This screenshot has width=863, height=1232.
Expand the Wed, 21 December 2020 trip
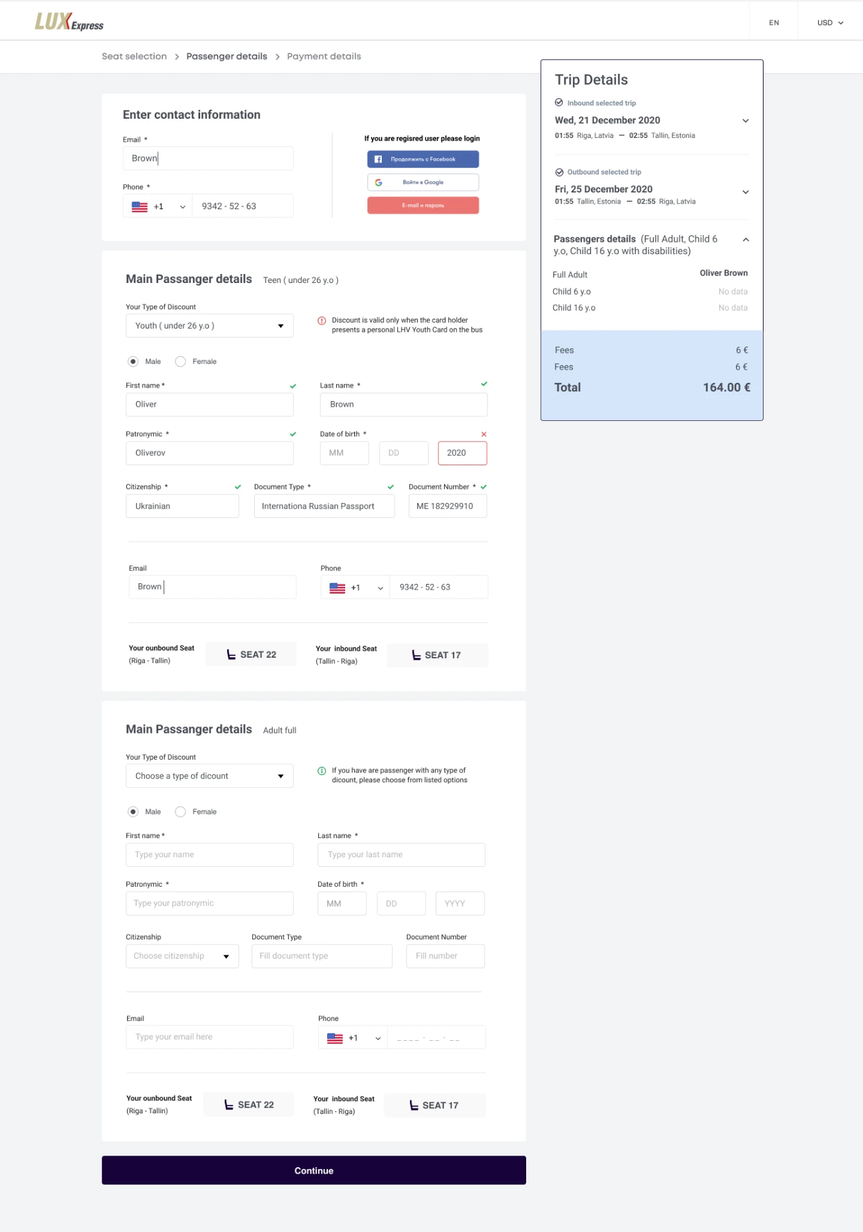746,121
